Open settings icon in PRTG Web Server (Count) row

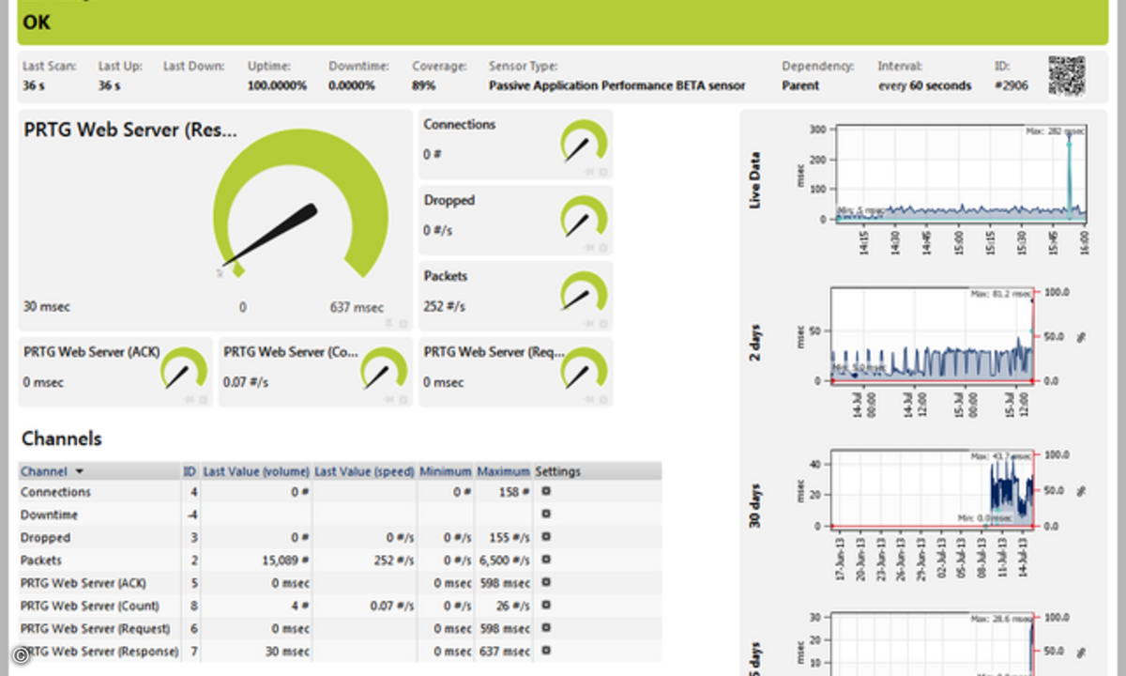coord(546,606)
